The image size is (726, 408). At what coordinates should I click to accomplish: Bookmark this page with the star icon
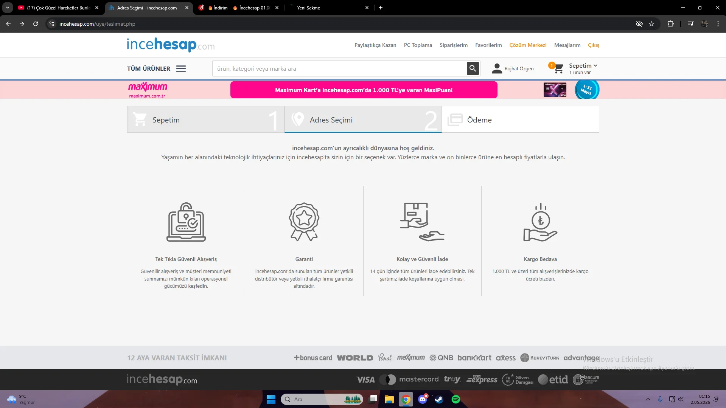651,24
